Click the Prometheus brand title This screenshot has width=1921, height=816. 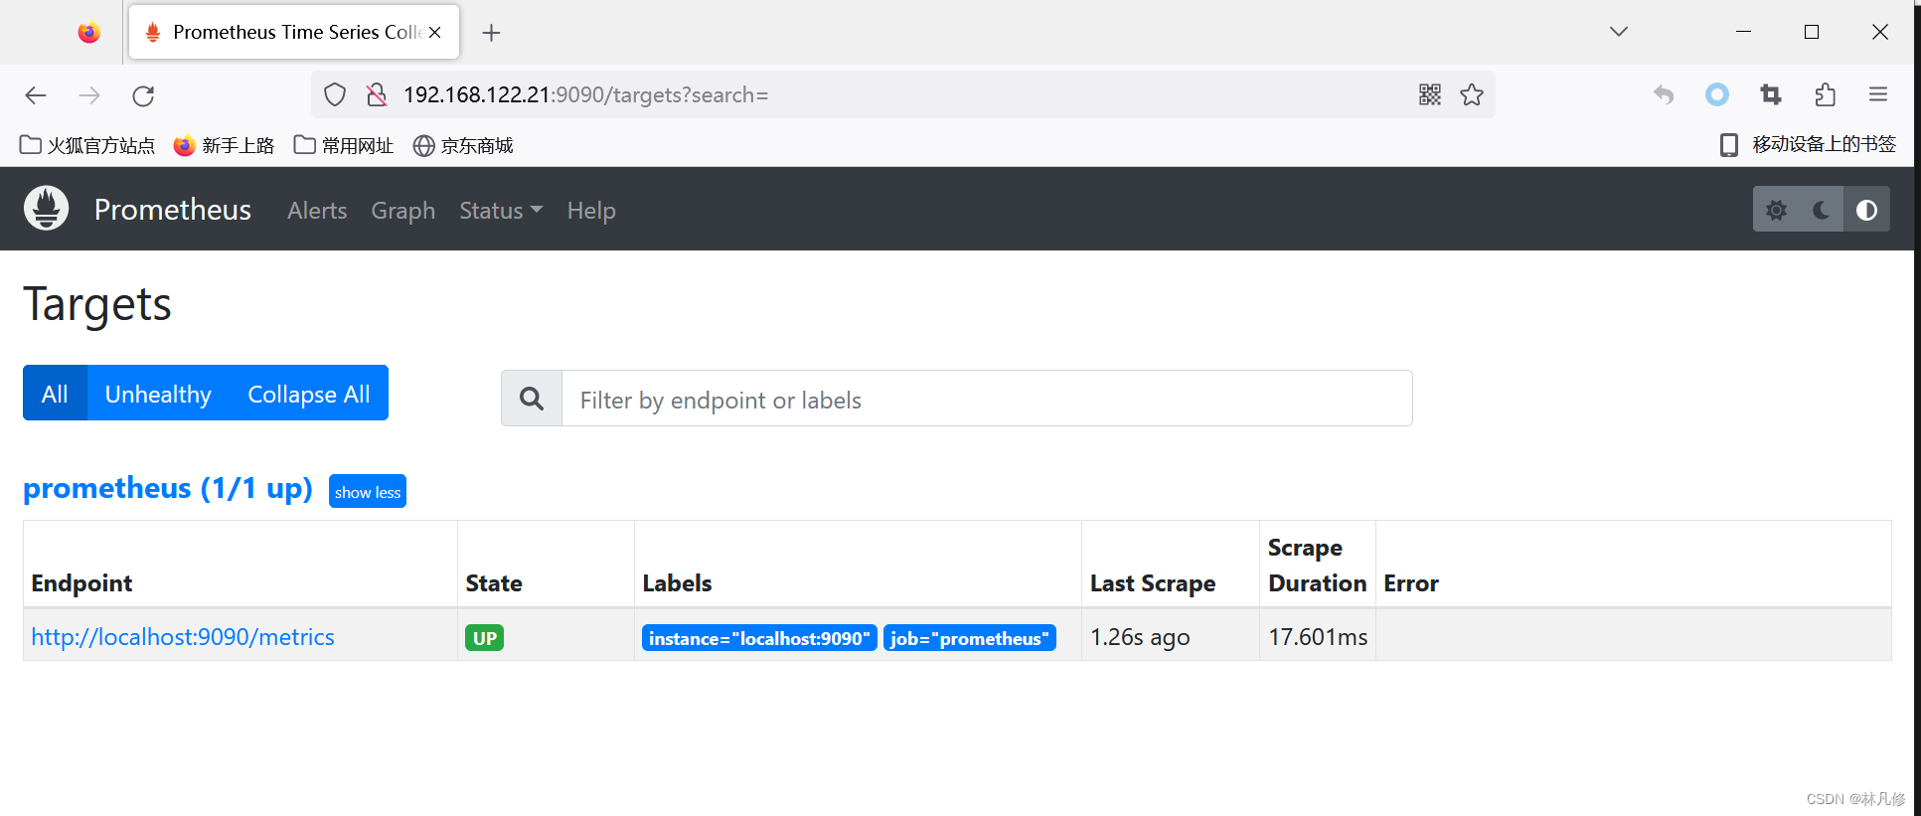click(173, 210)
